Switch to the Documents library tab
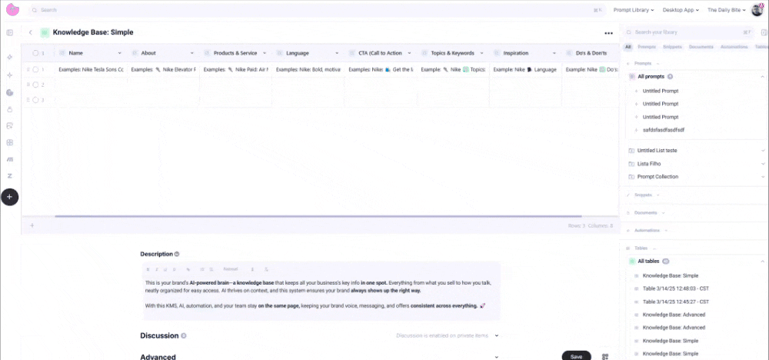Image resolution: width=769 pixels, height=360 pixels. point(700,47)
